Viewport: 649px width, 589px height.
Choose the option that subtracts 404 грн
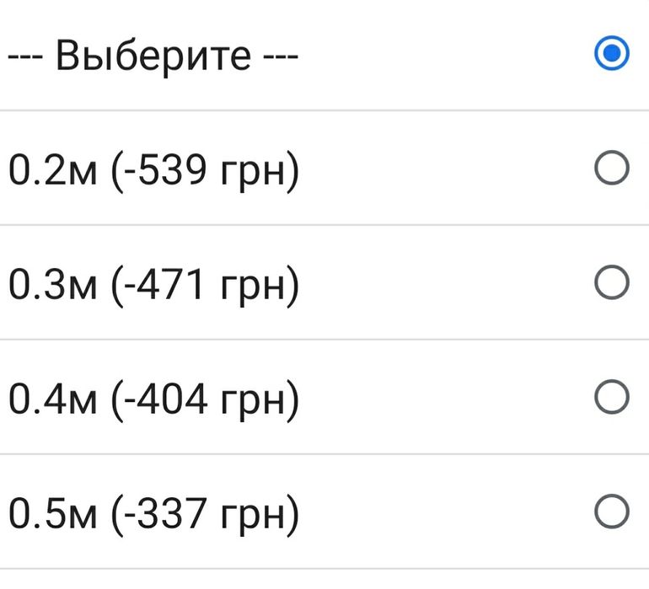tap(611, 397)
